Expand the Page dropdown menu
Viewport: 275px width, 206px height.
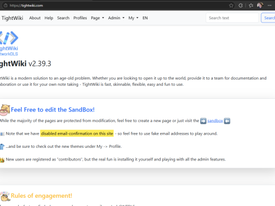[97, 18]
